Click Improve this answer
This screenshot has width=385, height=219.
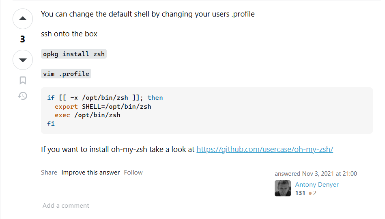point(90,173)
